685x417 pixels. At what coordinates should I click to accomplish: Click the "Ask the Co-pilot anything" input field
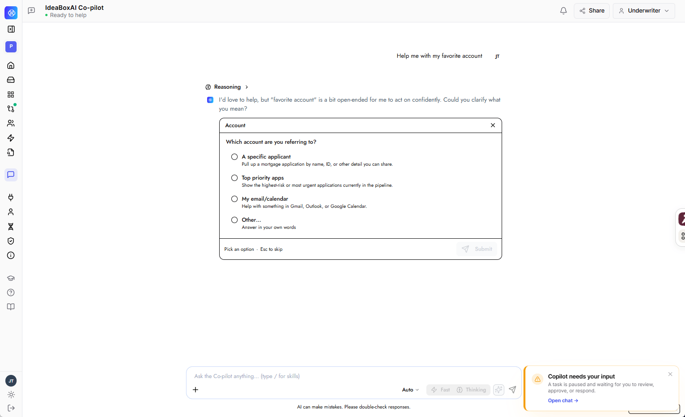(x=354, y=376)
